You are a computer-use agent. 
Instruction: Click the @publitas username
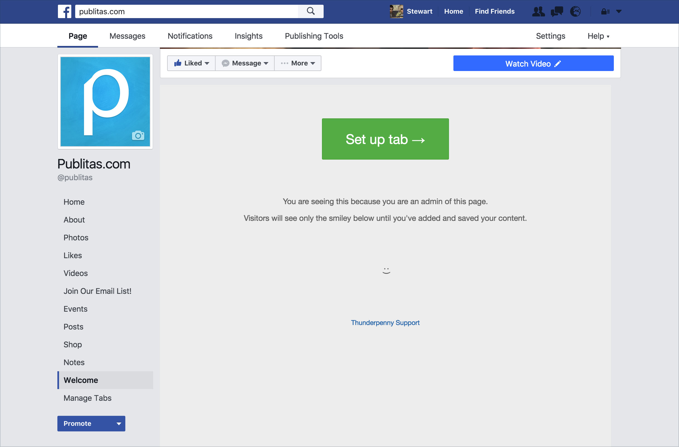click(x=75, y=177)
